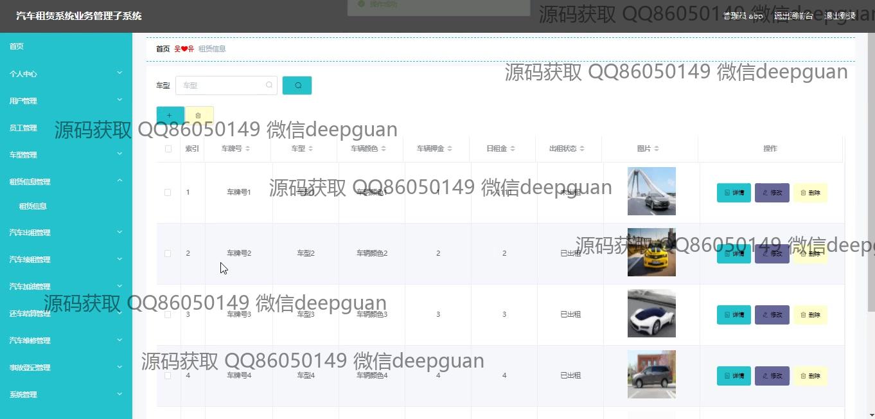Viewport: 875px width, 419px height.
Task: Sort by 出租状态 column arrows
Action: (582, 148)
